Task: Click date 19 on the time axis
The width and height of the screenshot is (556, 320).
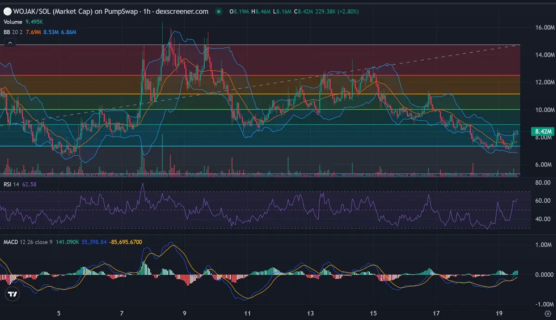Action: tap(499, 313)
